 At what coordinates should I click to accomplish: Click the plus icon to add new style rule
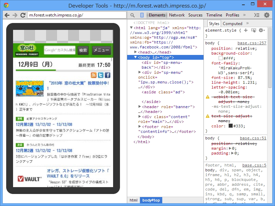[x=245, y=30]
